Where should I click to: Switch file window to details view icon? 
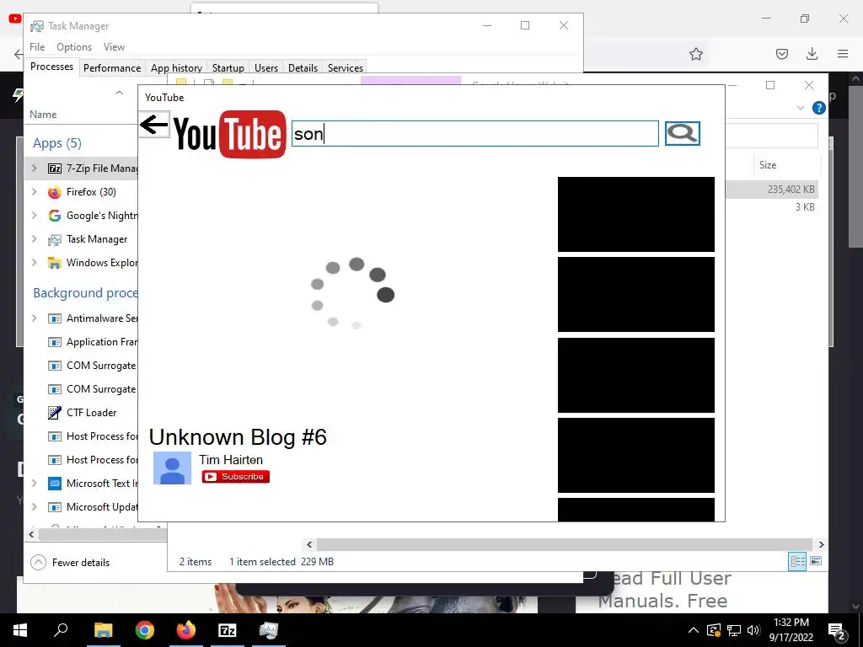pos(797,561)
